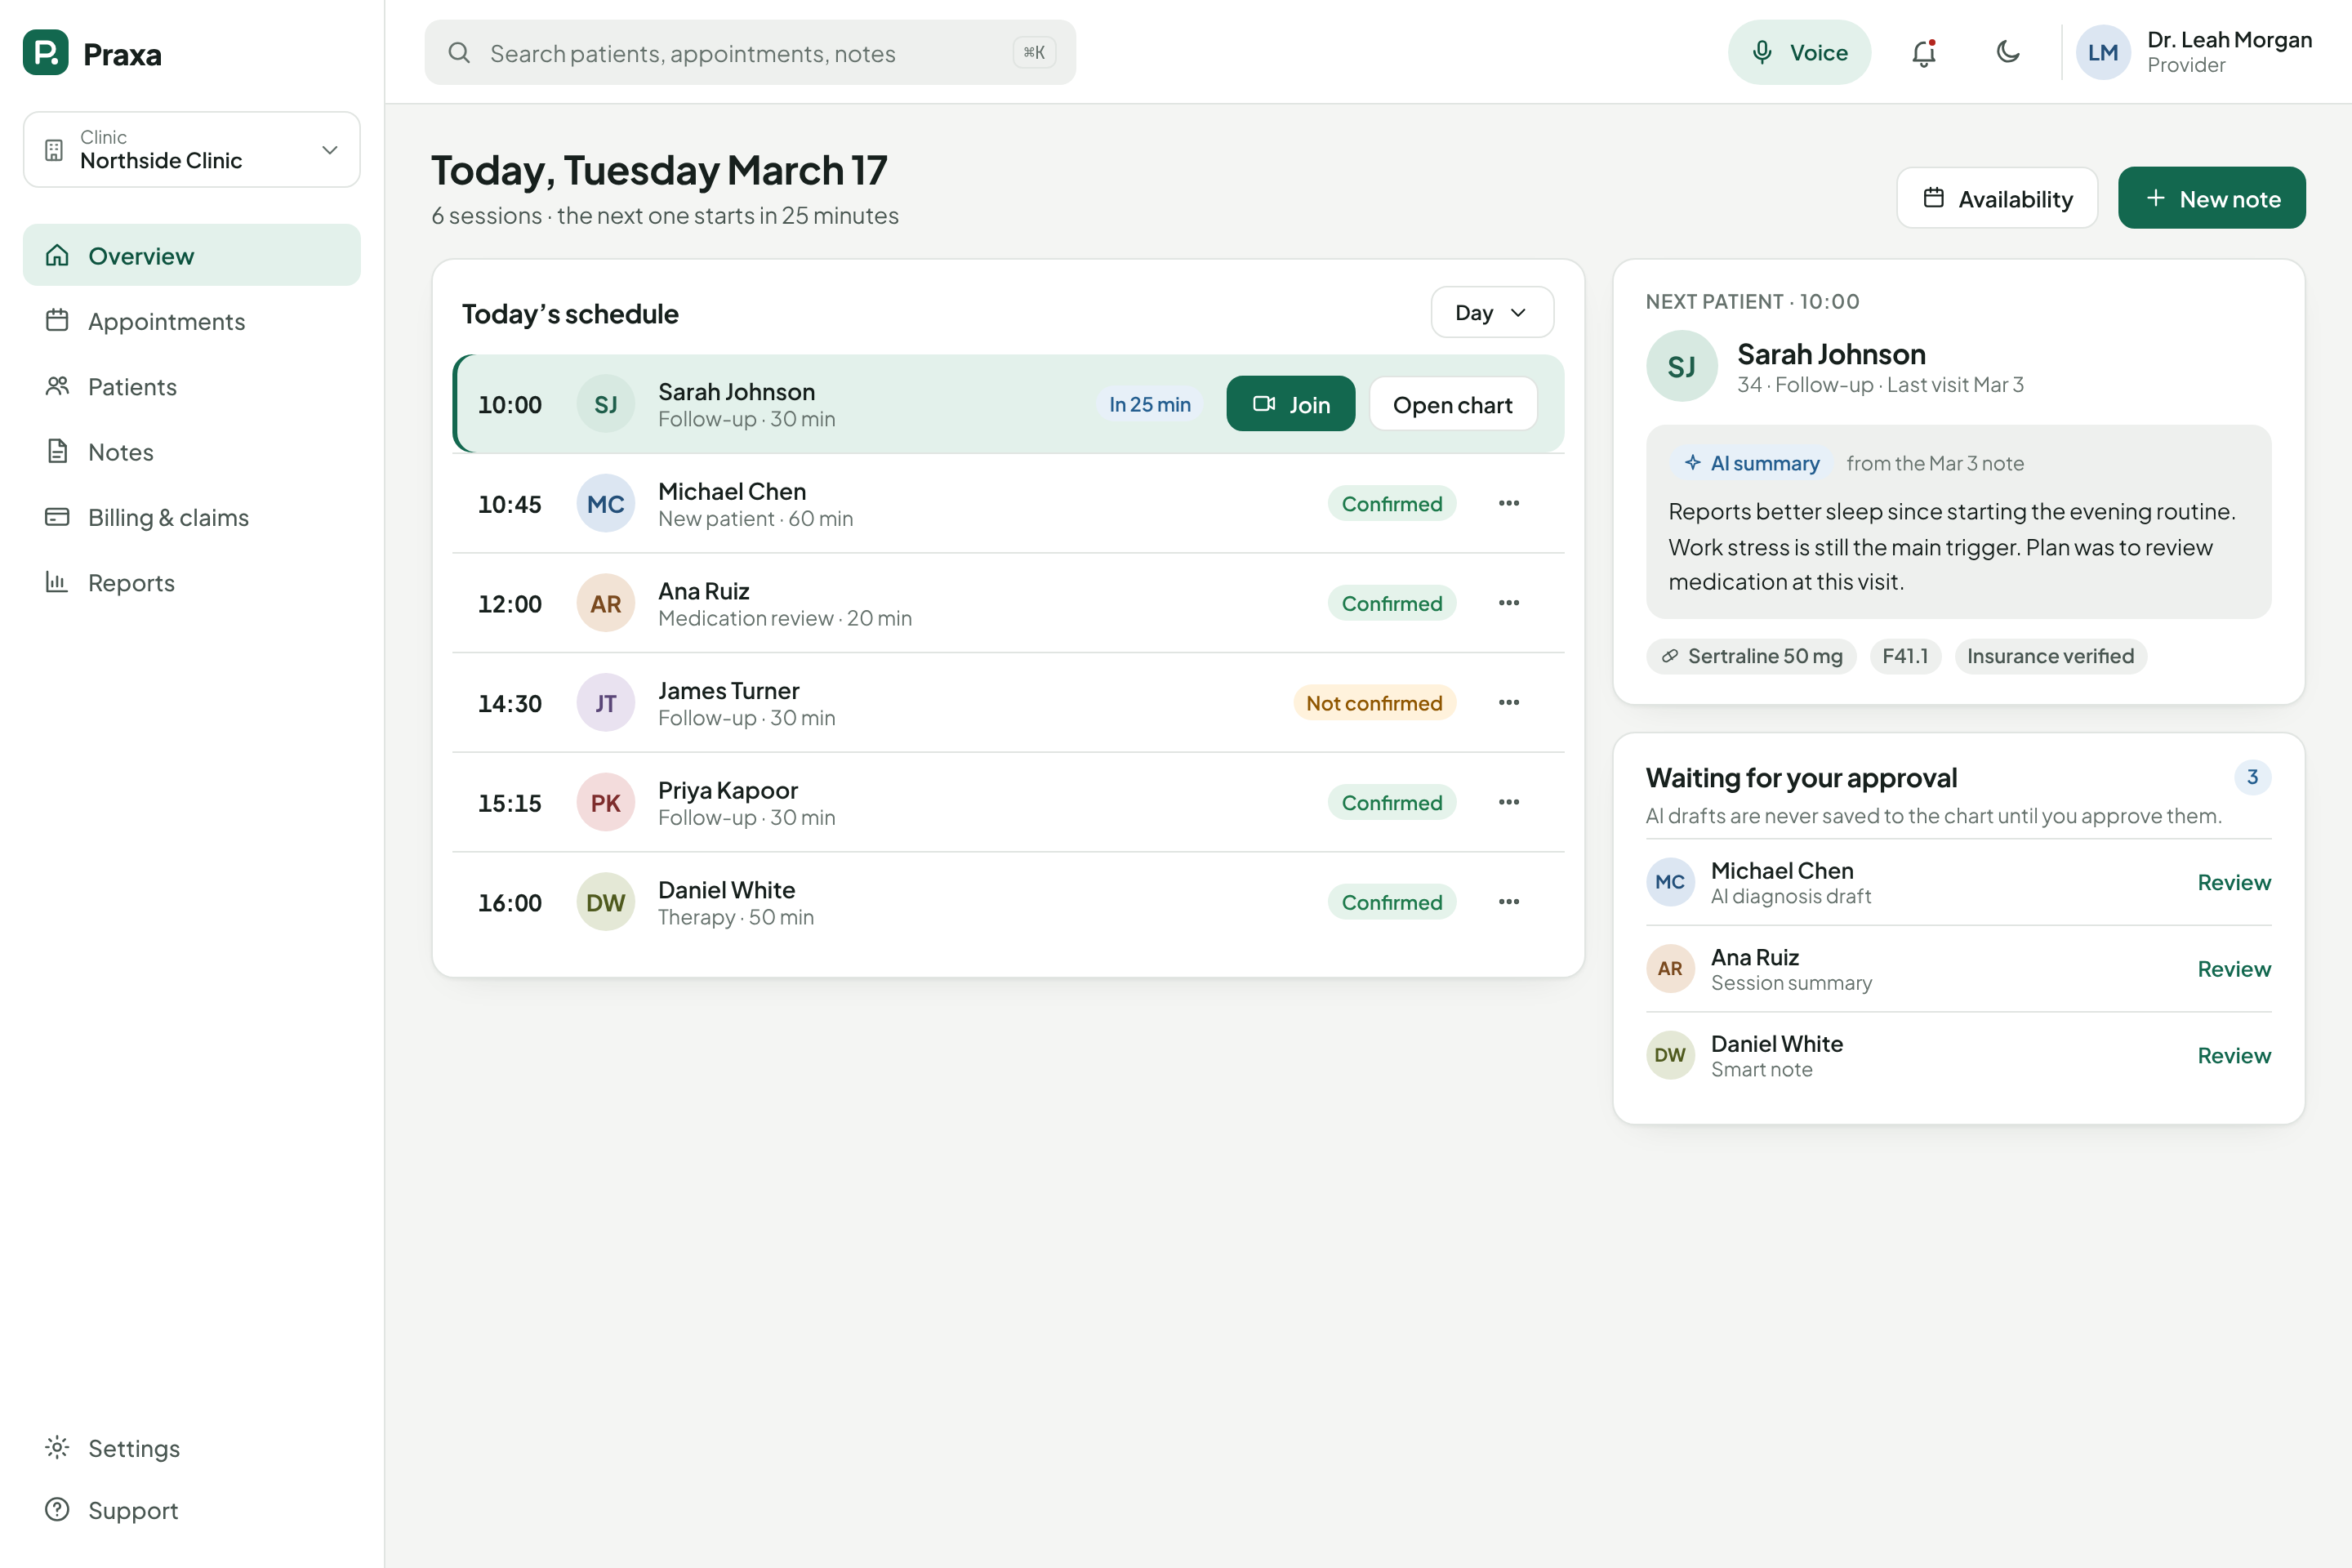Screen dimensions: 2352x1568
Task: Open Notes in sidebar
Action: (x=192, y=451)
